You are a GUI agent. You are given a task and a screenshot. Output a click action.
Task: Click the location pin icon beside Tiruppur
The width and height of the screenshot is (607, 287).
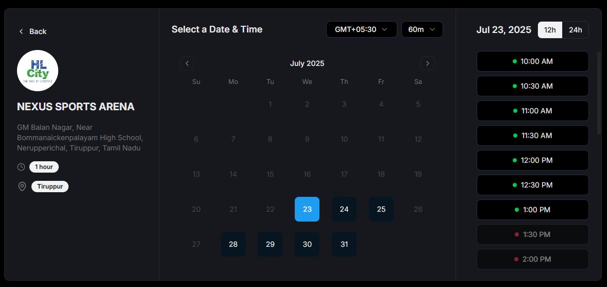pyautogui.click(x=22, y=187)
